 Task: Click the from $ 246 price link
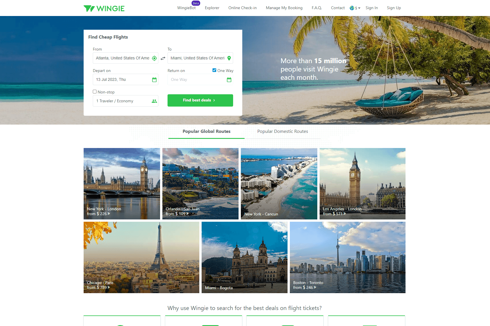tap(305, 287)
